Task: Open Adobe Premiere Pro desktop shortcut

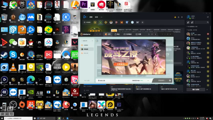Action: point(84,5)
